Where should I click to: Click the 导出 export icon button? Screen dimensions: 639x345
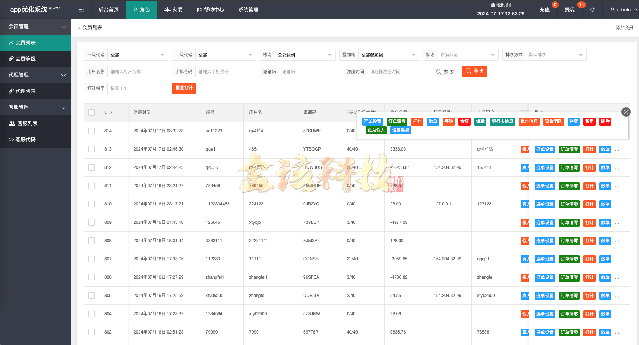coord(474,71)
